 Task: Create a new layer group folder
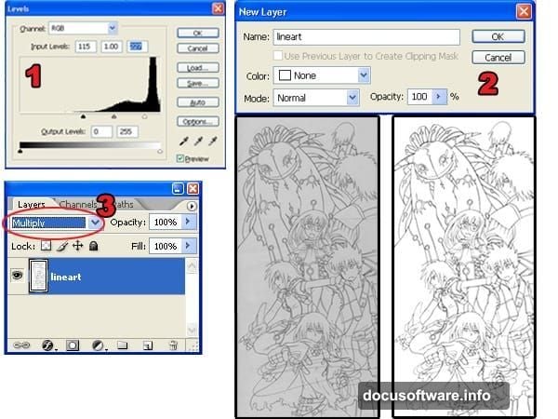click(123, 345)
